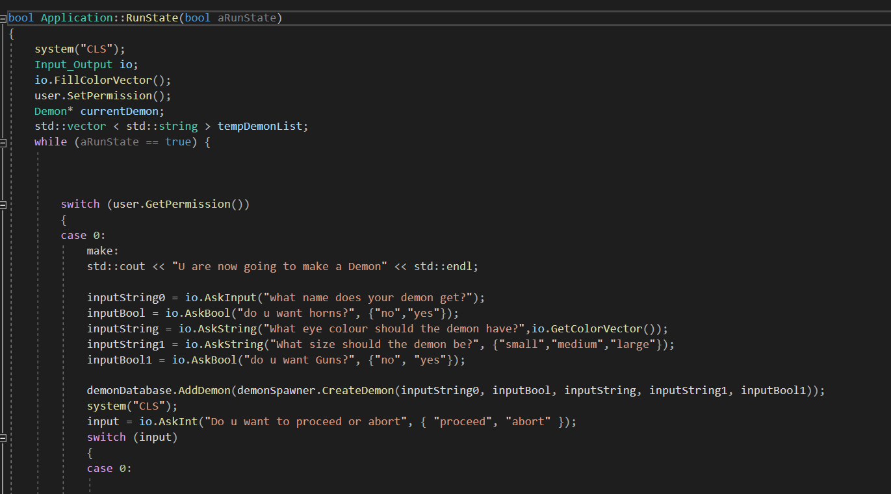Image resolution: width=891 pixels, height=494 pixels.
Task: Click the system("CLS") call below AddDemon
Action: [132, 406]
